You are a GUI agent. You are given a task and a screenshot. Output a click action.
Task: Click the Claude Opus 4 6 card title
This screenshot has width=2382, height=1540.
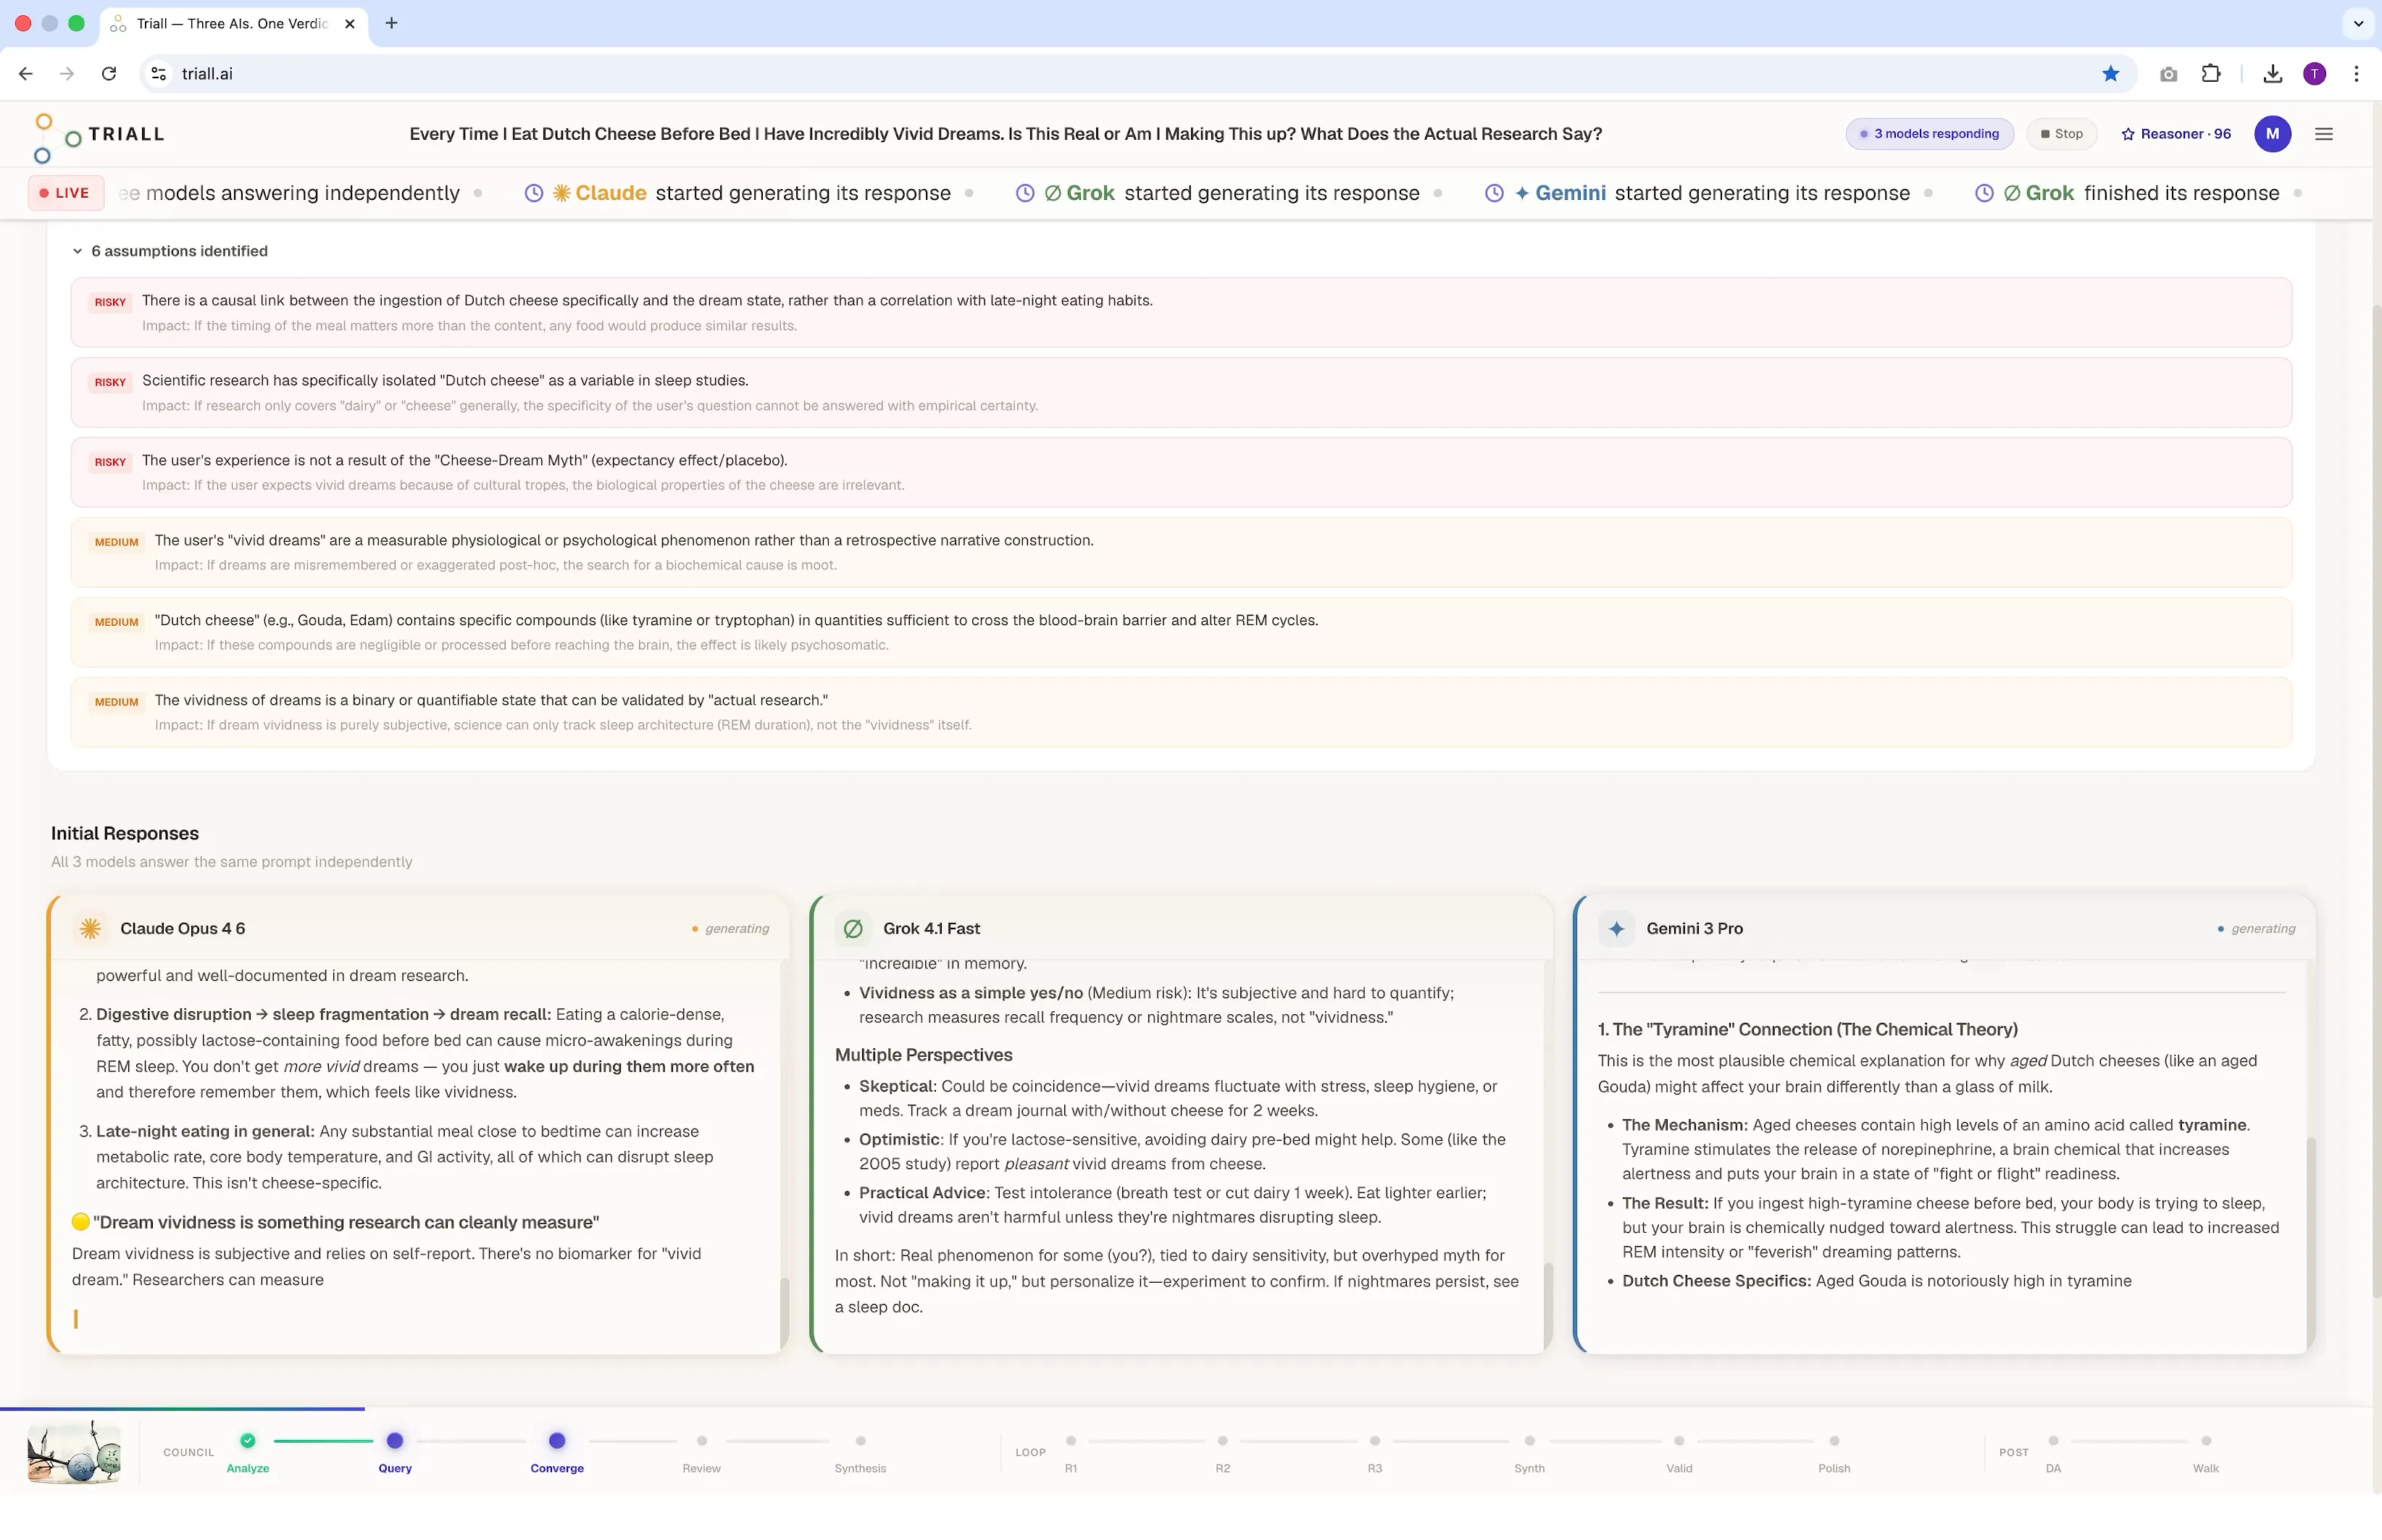click(x=182, y=929)
